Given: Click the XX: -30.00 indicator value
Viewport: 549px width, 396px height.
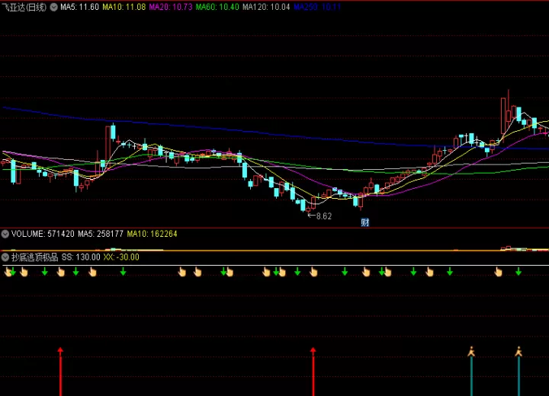Looking at the screenshot, I should point(121,257).
